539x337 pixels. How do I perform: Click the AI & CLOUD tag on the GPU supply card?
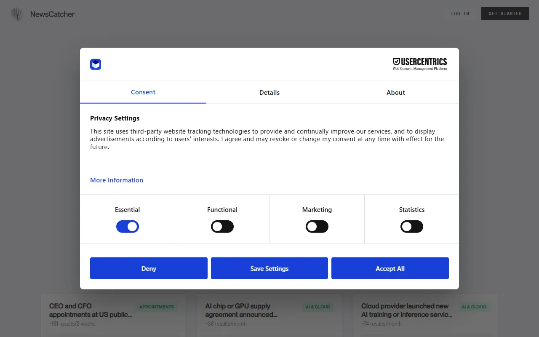318,307
